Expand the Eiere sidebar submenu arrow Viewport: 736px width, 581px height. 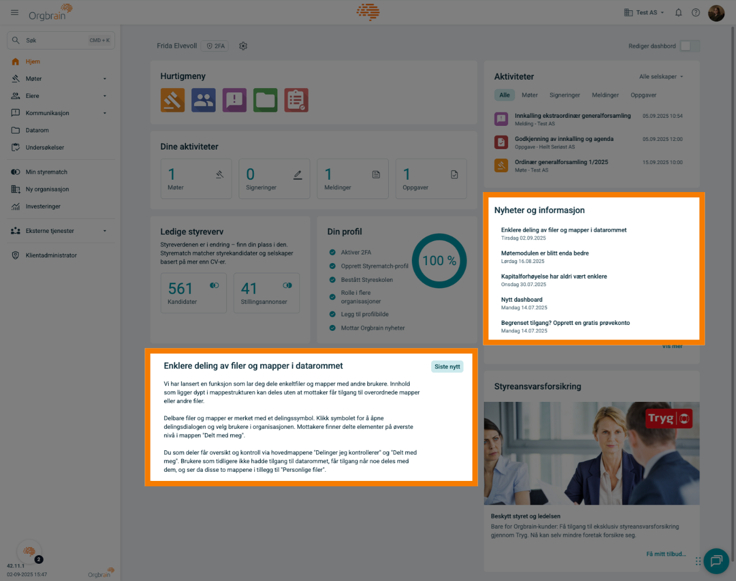(x=105, y=96)
